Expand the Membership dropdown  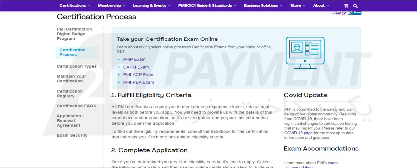point(111,6)
